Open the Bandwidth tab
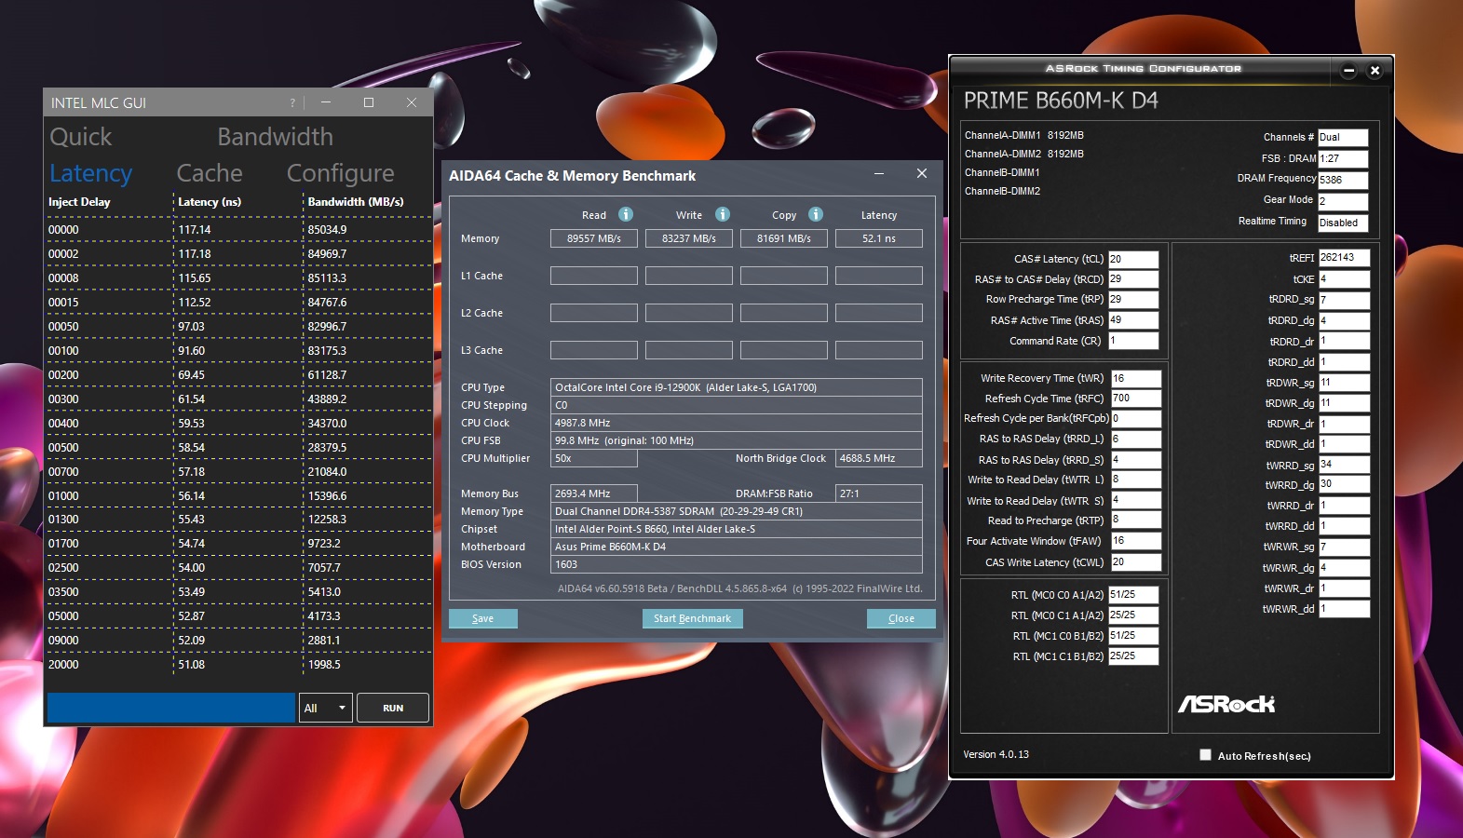The width and height of the screenshot is (1463, 838). (275, 137)
